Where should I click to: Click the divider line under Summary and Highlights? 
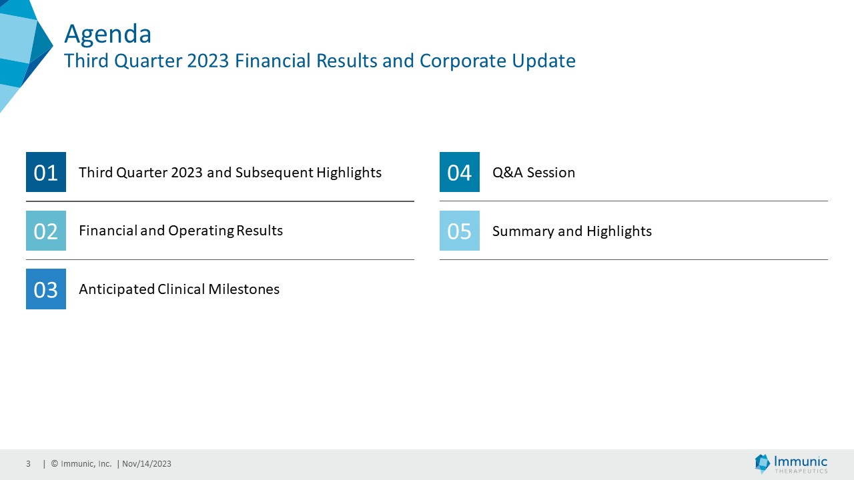click(634, 259)
